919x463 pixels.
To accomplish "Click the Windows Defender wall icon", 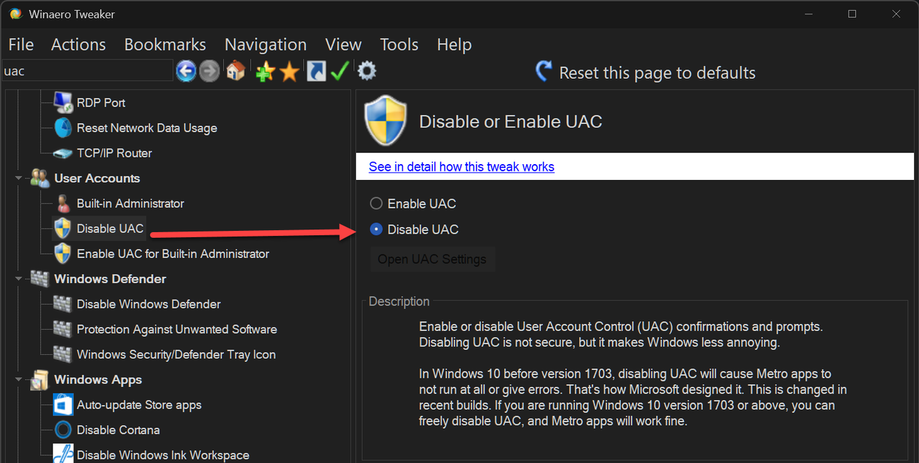I will tap(39, 279).
